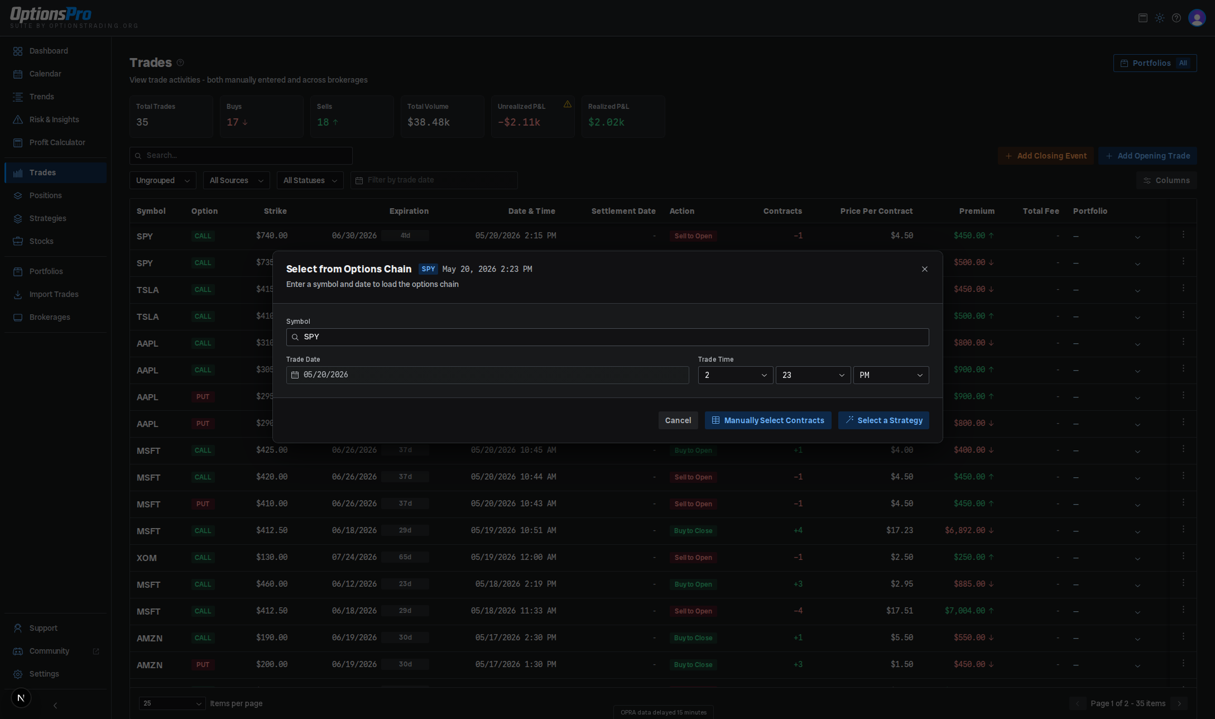
Task: Close the Select from Options Chain dialog
Action: tap(924, 269)
